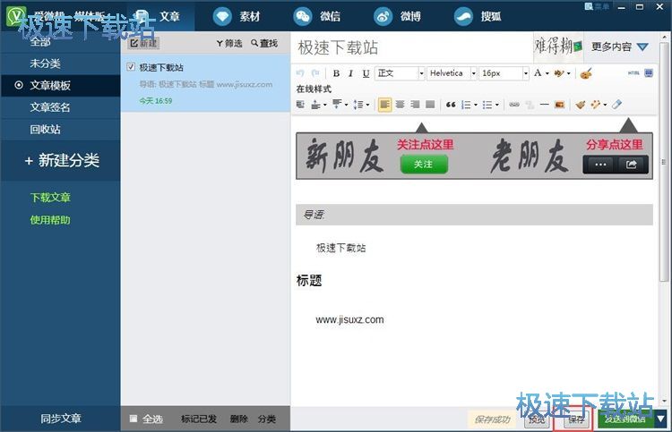The width and height of the screenshot is (672, 432).
Task: Switch to the 微博 tab
Action: coord(397,16)
